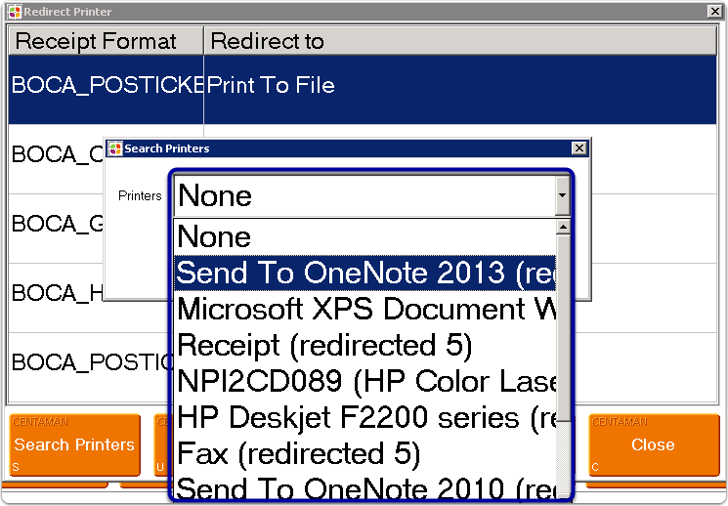Click the 'Redirect to' column header

(x=460, y=41)
